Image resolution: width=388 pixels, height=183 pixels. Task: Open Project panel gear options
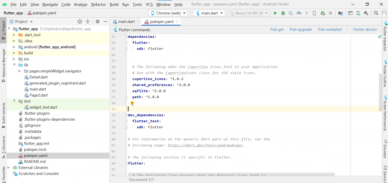point(97,22)
